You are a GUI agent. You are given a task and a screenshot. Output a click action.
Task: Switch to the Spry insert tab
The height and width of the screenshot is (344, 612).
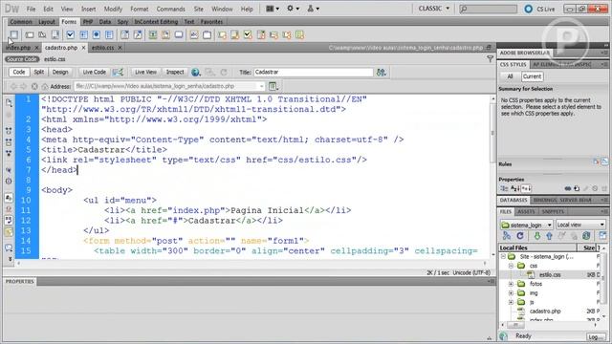pyautogui.click(x=122, y=22)
